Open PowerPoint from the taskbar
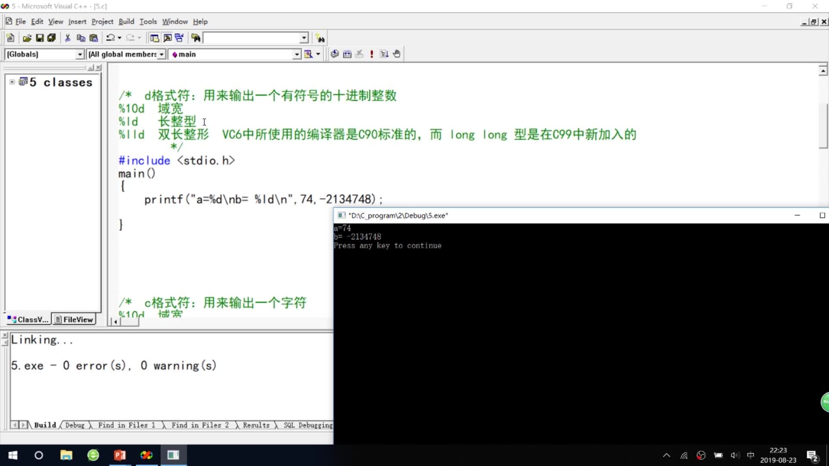Image resolution: width=829 pixels, height=466 pixels. (x=120, y=455)
